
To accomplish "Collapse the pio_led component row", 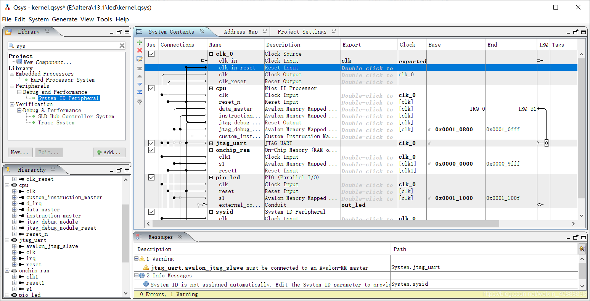I will (x=211, y=178).
